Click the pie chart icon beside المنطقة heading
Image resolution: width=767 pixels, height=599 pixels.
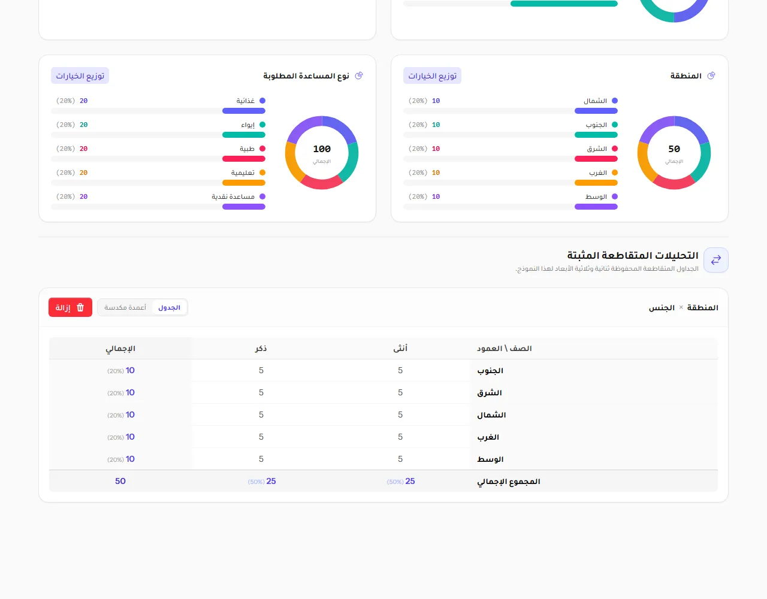click(x=711, y=75)
